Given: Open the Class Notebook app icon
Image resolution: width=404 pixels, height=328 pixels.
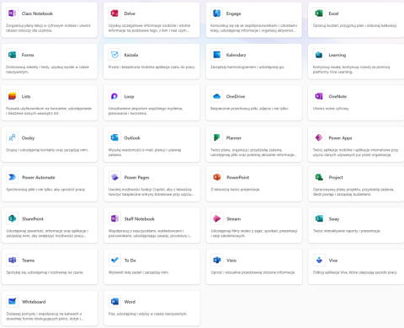Looking at the screenshot, I should pyautogui.click(x=12, y=13).
